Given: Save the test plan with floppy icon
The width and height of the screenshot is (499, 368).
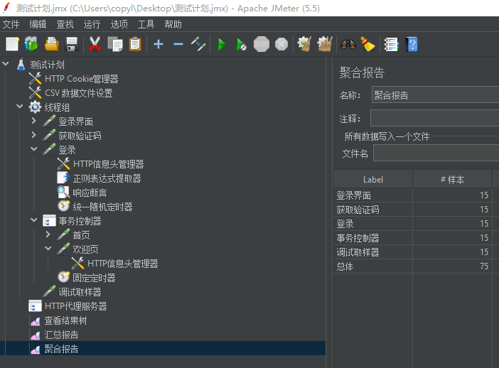Looking at the screenshot, I should 72,44.
